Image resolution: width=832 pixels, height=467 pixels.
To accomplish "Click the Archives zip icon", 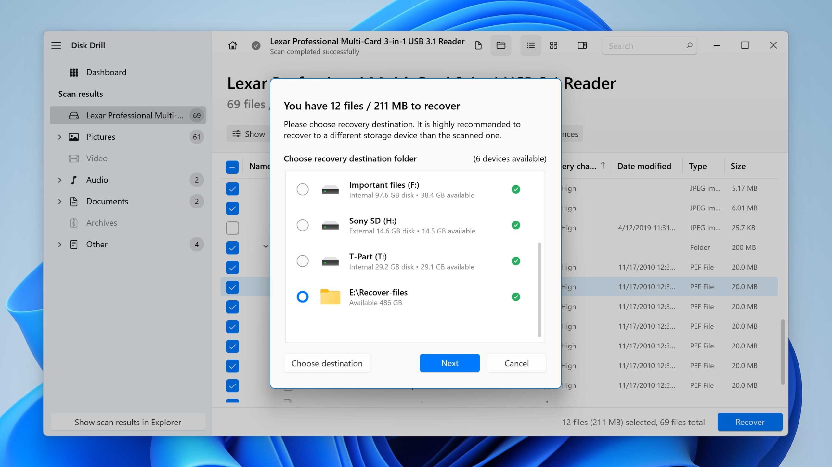I will coord(74,223).
